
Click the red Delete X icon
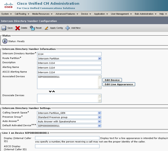(x=18, y=28)
